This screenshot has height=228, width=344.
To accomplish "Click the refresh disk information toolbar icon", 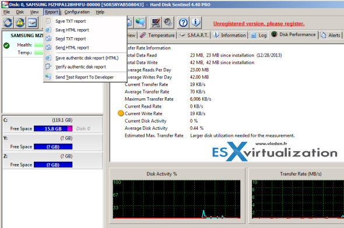I will tap(8, 23).
